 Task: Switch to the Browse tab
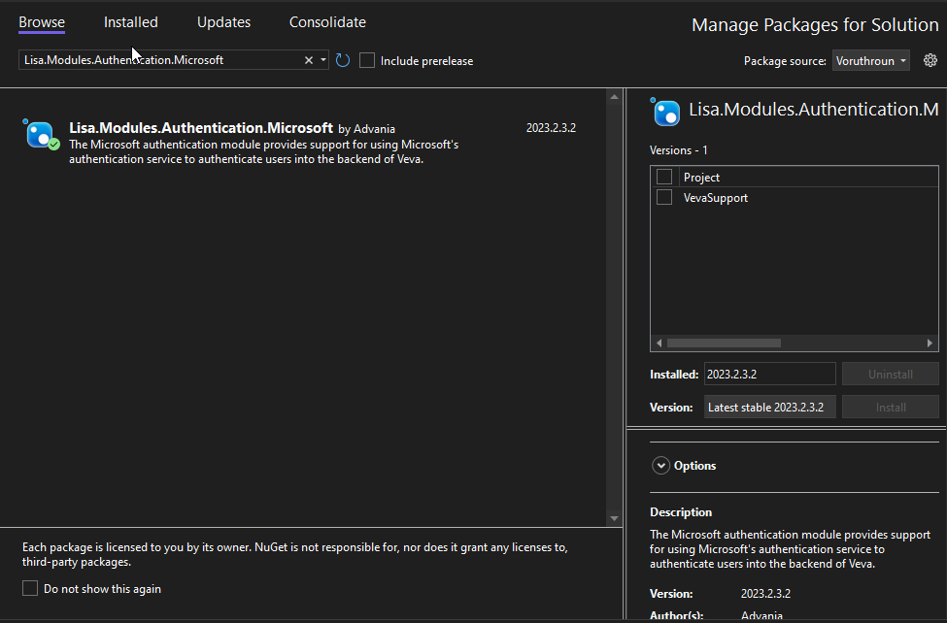pyautogui.click(x=42, y=22)
